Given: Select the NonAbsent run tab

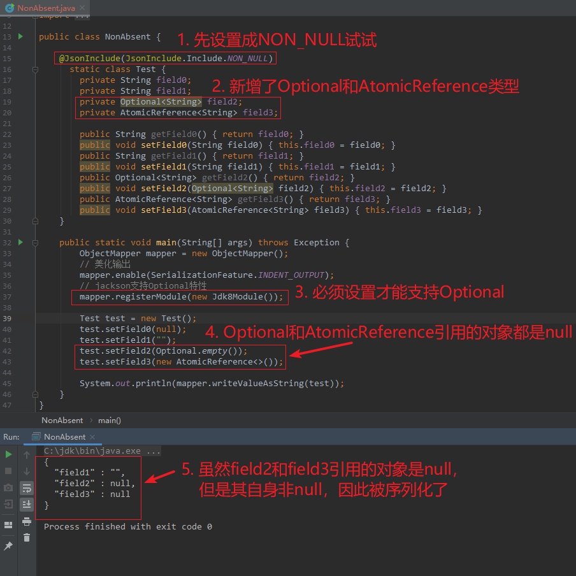Looking at the screenshot, I should pos(64,436).
